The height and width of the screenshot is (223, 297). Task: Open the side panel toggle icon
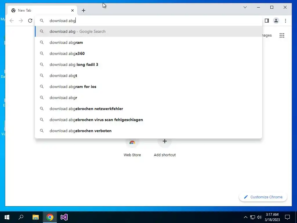coord(267,21)
